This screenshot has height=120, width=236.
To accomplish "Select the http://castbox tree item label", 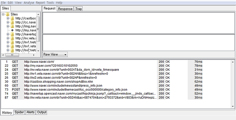I will (x=26, y=18).
